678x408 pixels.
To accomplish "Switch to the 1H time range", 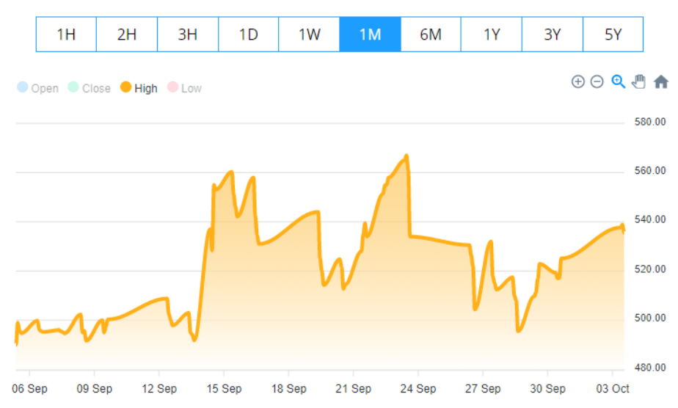I will [66, 34].
